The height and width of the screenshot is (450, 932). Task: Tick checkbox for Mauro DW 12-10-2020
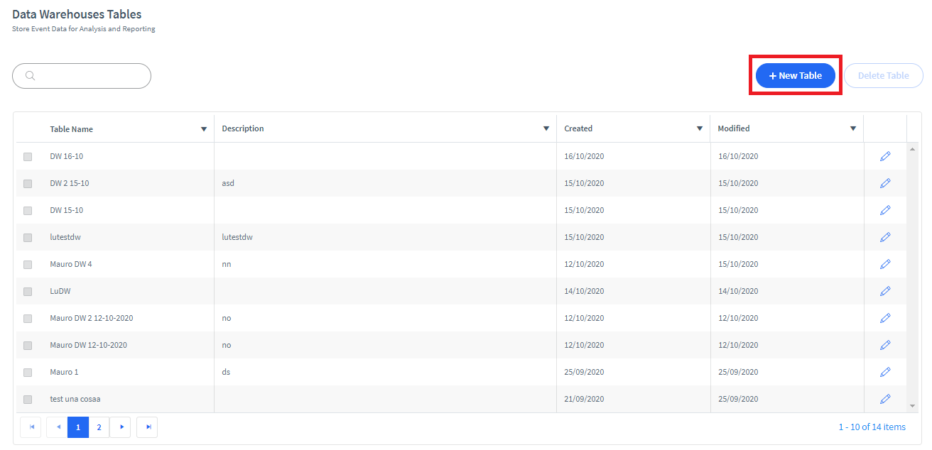coord(28,346)
